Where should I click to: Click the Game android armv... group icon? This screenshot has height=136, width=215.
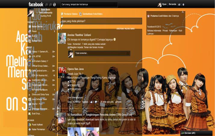pos(30,71)
